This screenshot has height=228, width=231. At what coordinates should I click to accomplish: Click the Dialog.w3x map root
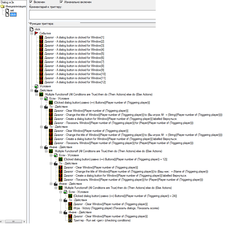(x=7, y=2)
